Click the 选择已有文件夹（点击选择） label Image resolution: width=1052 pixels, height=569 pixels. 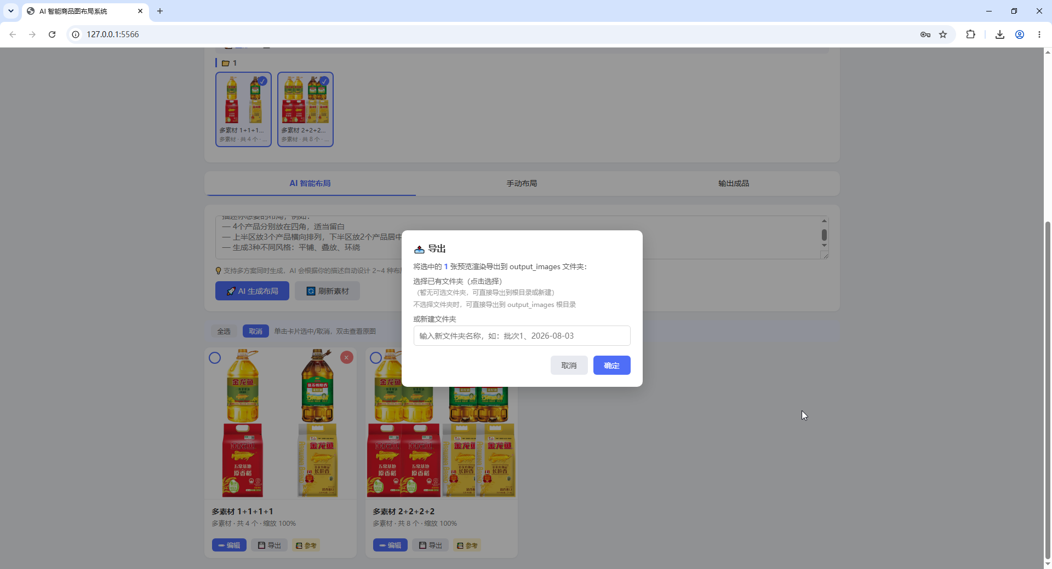tap(458, 281)
